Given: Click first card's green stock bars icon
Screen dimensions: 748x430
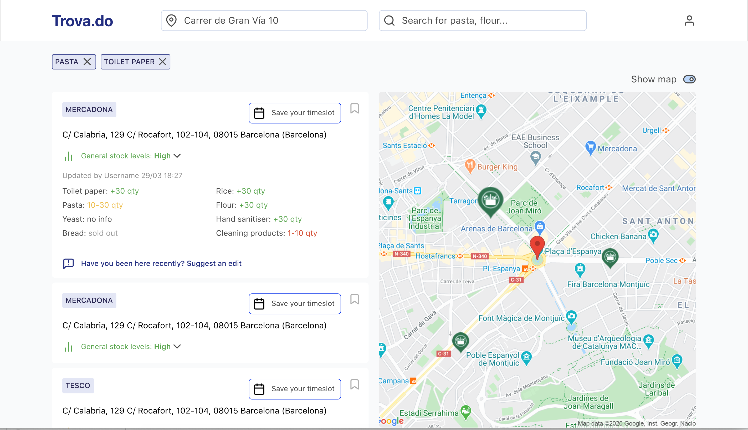Looking at the screenshot, I should click(x=68, y=156).
